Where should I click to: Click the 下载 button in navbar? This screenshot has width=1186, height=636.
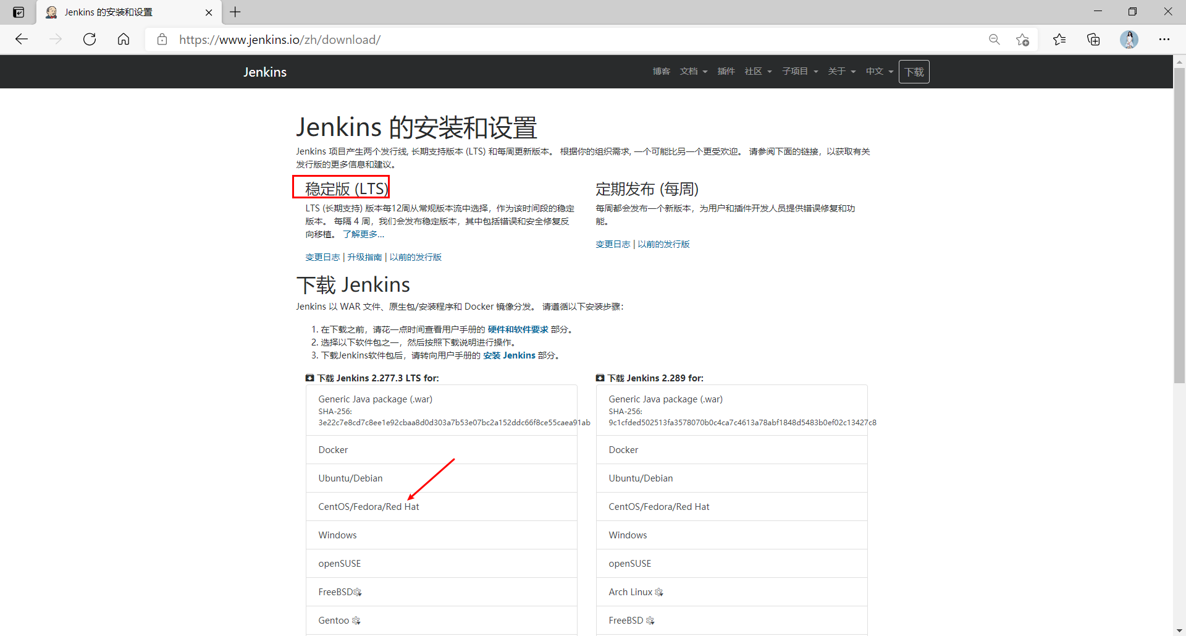coord(914,72)
